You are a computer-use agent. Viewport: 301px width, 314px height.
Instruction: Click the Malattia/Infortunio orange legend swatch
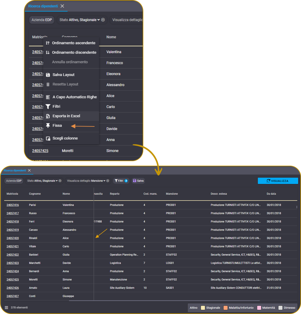click(225, 308)
